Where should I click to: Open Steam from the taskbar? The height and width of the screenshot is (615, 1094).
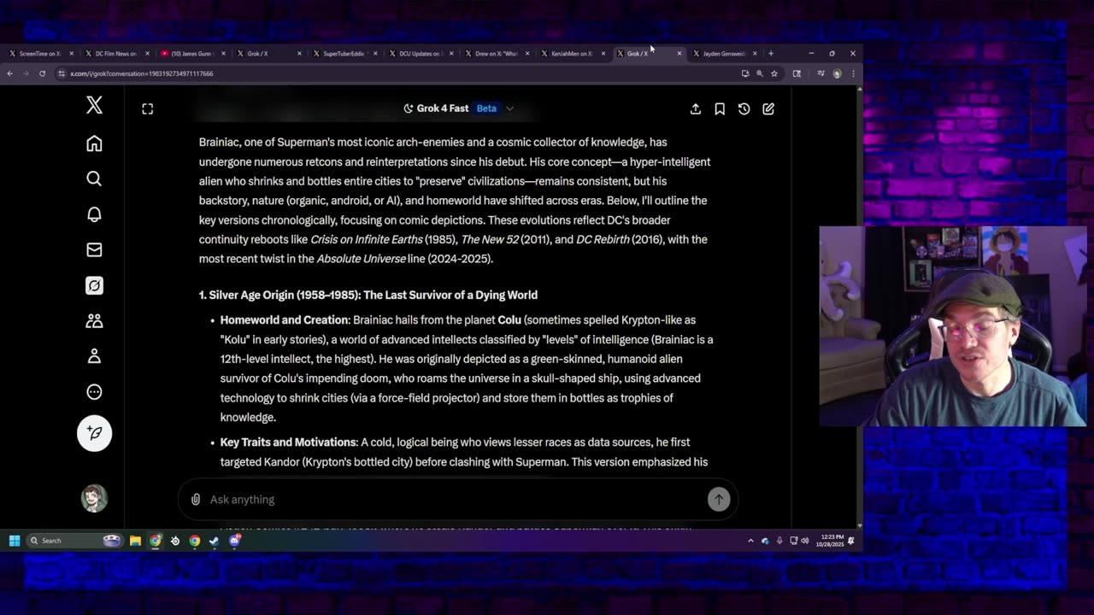click(x=215, y=541)
